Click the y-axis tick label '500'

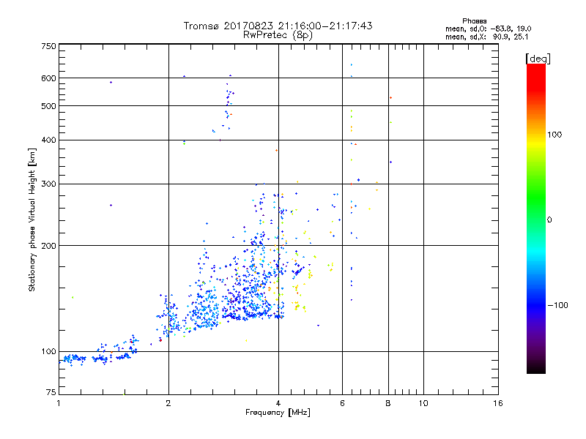pos(48,106)
